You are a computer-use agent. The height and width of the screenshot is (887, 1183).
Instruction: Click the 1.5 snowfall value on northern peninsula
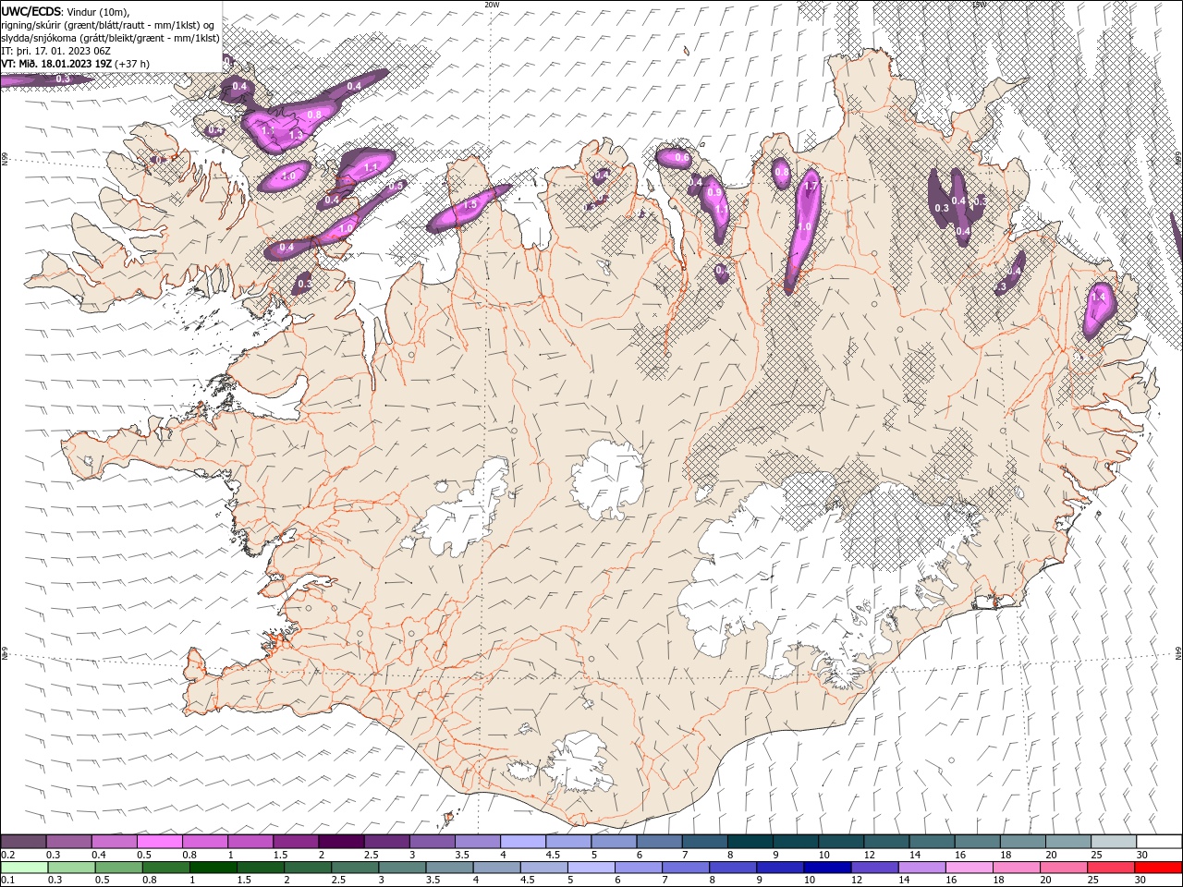(470, 205)
